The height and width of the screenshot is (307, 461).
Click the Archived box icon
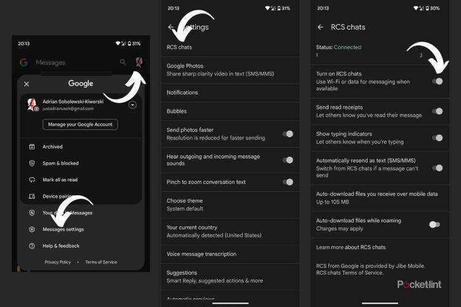tap(32, 147)
